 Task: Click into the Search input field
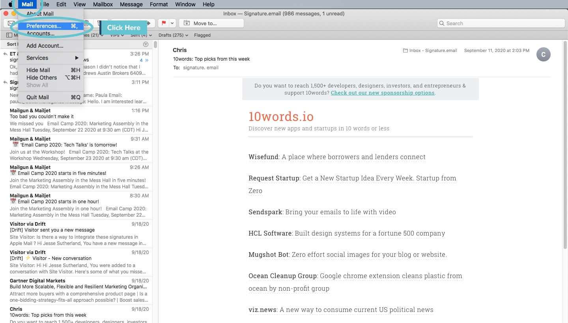[501, 23]
